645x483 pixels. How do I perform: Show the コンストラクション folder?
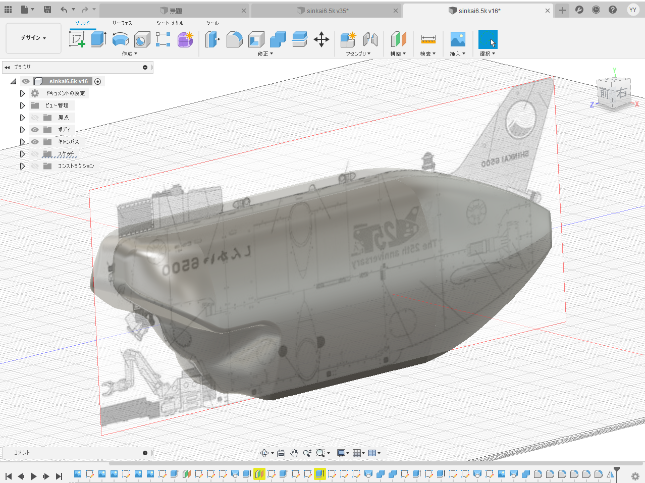(x=35, y=166)
